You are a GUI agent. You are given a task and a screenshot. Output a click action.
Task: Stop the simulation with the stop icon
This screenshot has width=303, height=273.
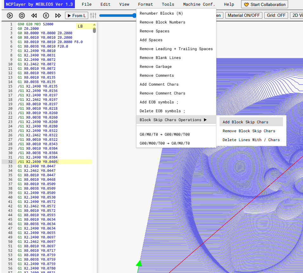coord(22,16)
